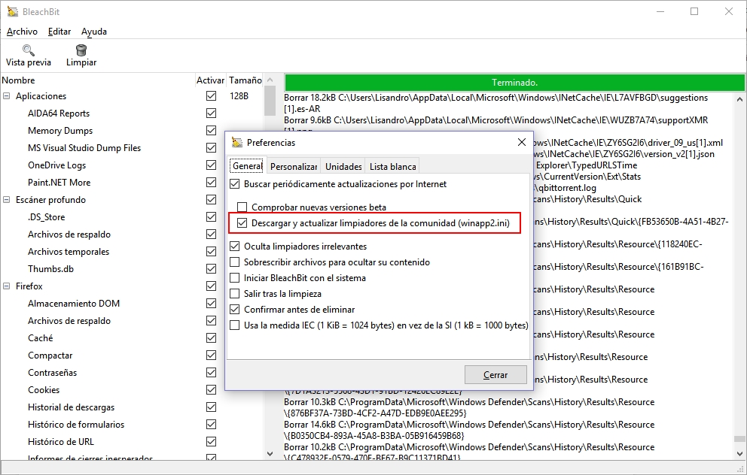The image size is (747, 475).
Task: Select the AIDA64 Reports tree item
Action: tap(59, 113)
